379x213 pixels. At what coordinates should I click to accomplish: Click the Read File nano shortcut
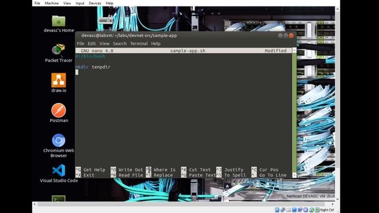pyautogui.click(x=127, y=175)
